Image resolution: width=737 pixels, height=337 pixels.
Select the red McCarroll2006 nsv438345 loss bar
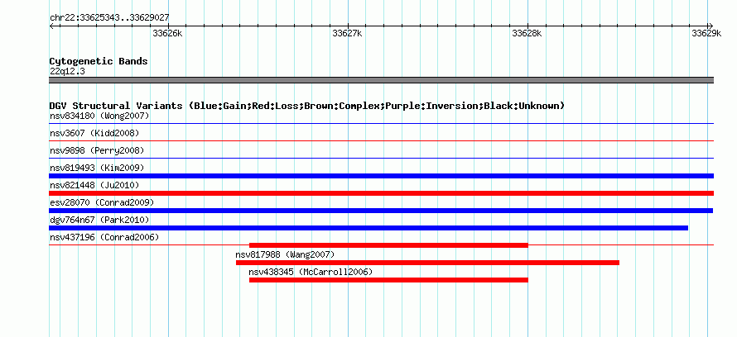click(388, 280)
